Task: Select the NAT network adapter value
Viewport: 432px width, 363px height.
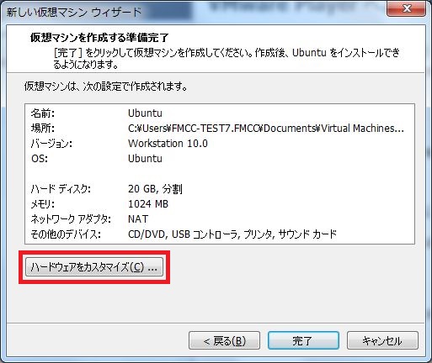Action: 138,218
